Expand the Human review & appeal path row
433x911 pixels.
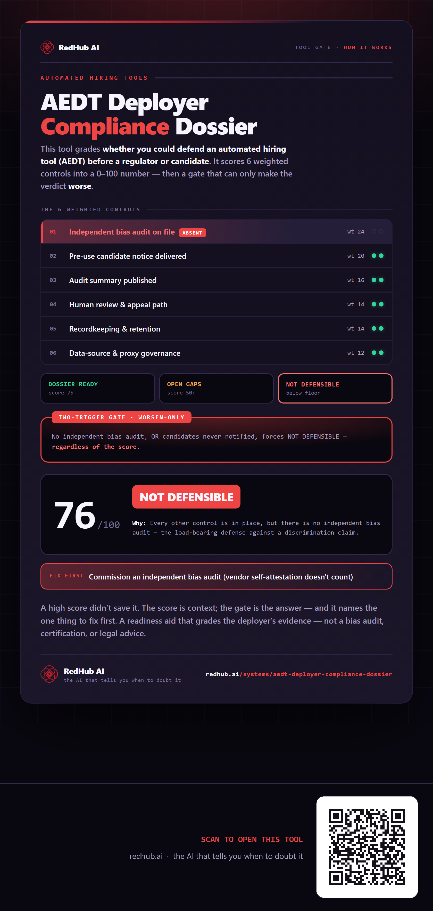pyautogui.click(x=216, y=304)
